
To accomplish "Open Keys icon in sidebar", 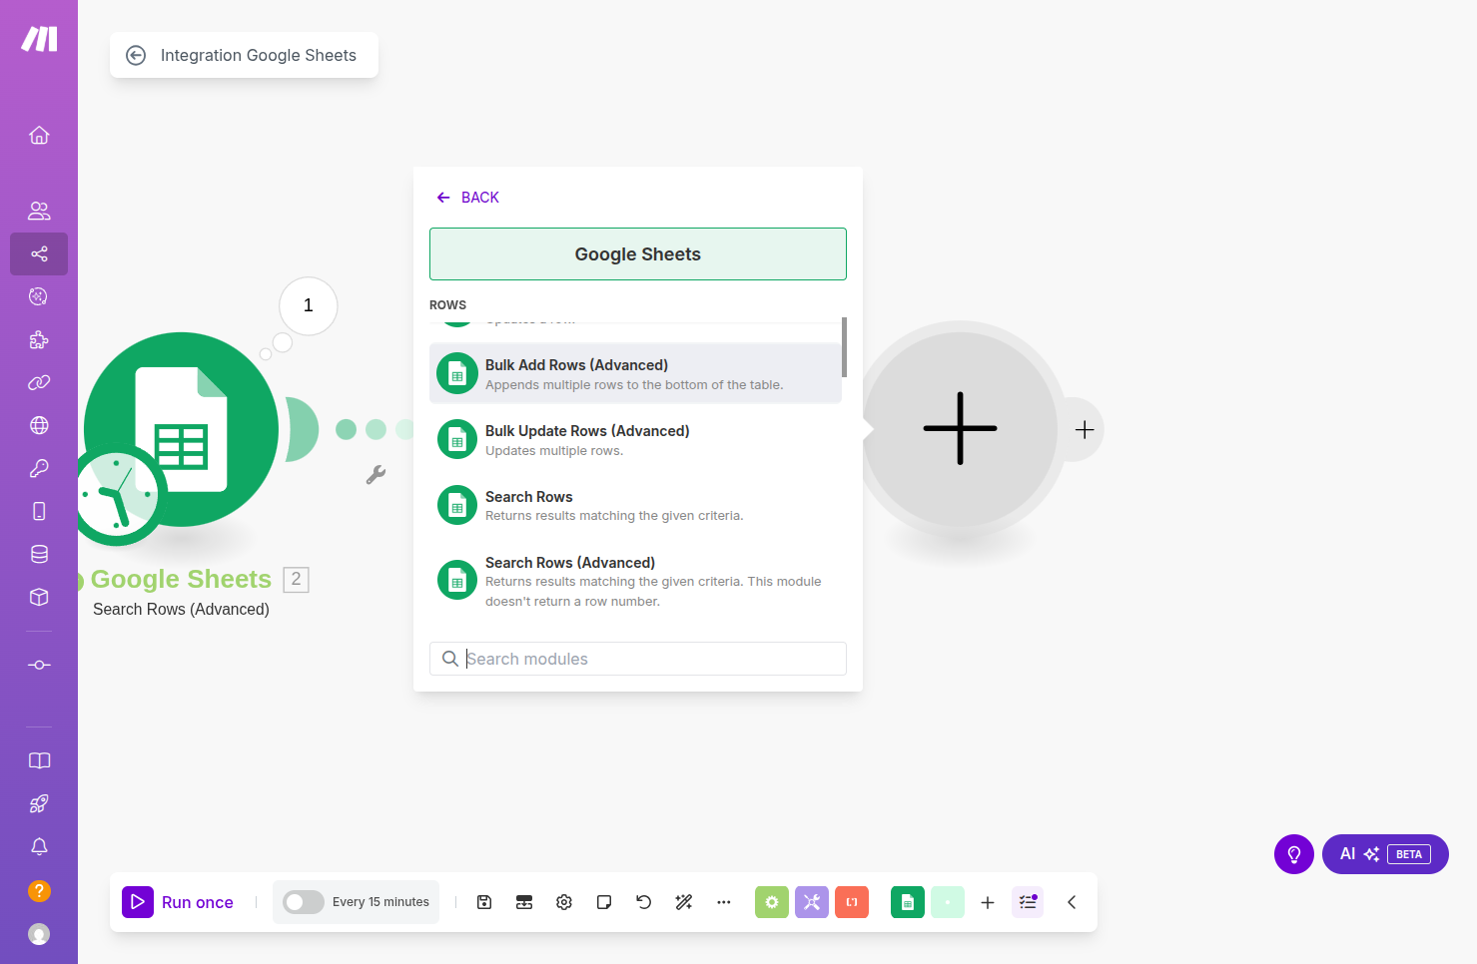I will point(39,468).
